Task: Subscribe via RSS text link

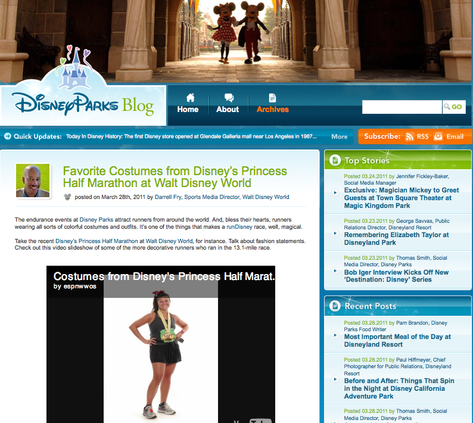Action: pyautogui.click(x=422, y=136)
